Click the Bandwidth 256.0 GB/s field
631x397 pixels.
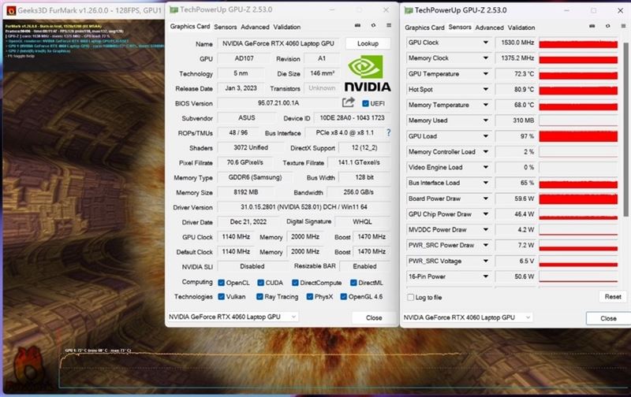pos(359,192)
